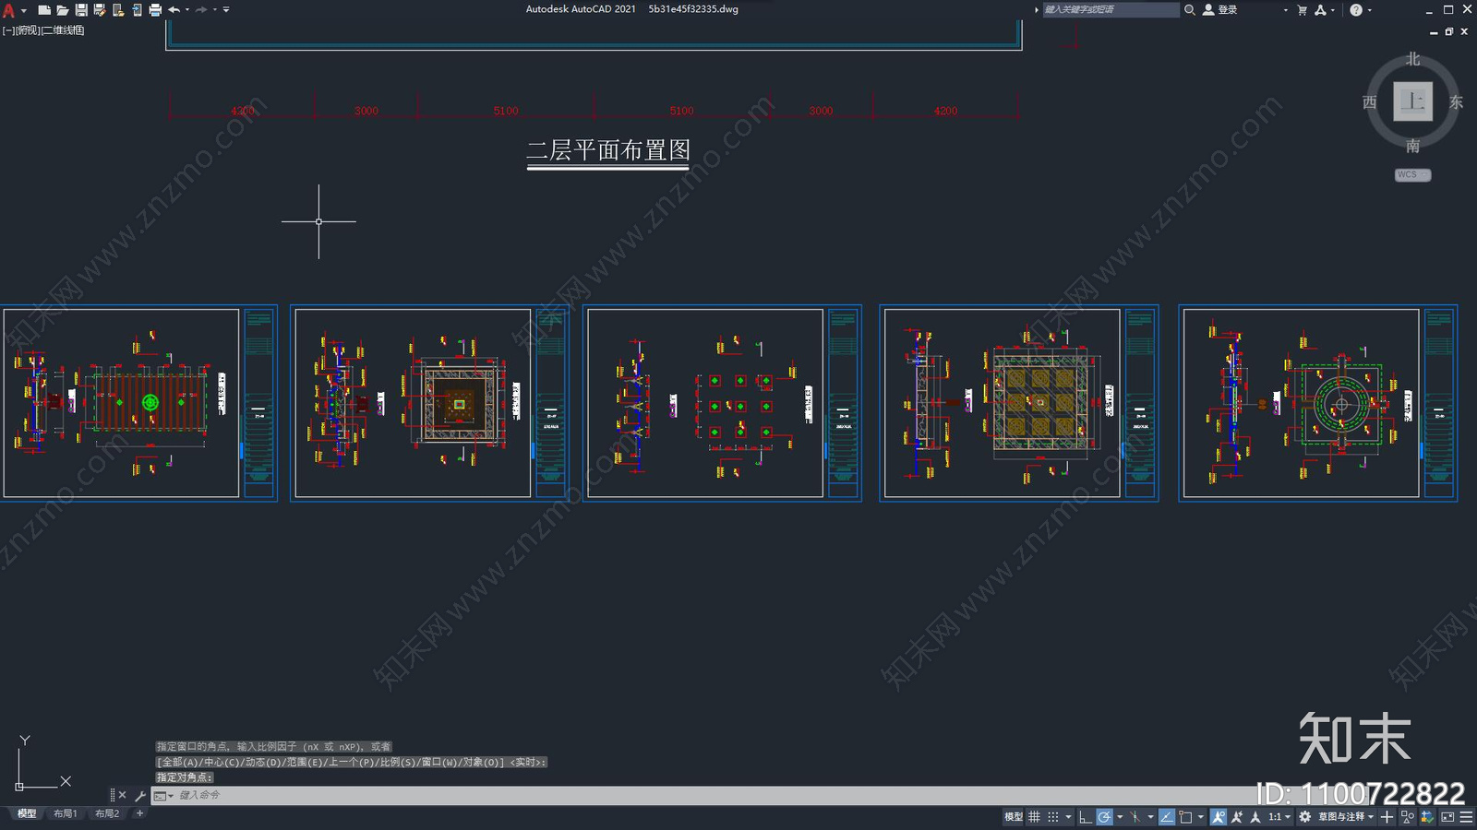Open the 1:1 annotation scale dropdown
Viewport: 1477px width, 830px height.
pyautogui.click(x=1279, y=816)
